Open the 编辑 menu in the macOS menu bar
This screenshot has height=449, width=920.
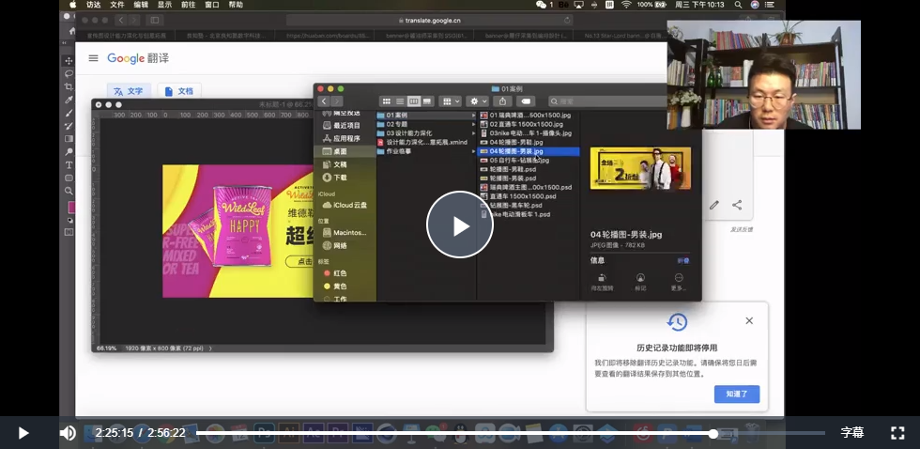141,5
